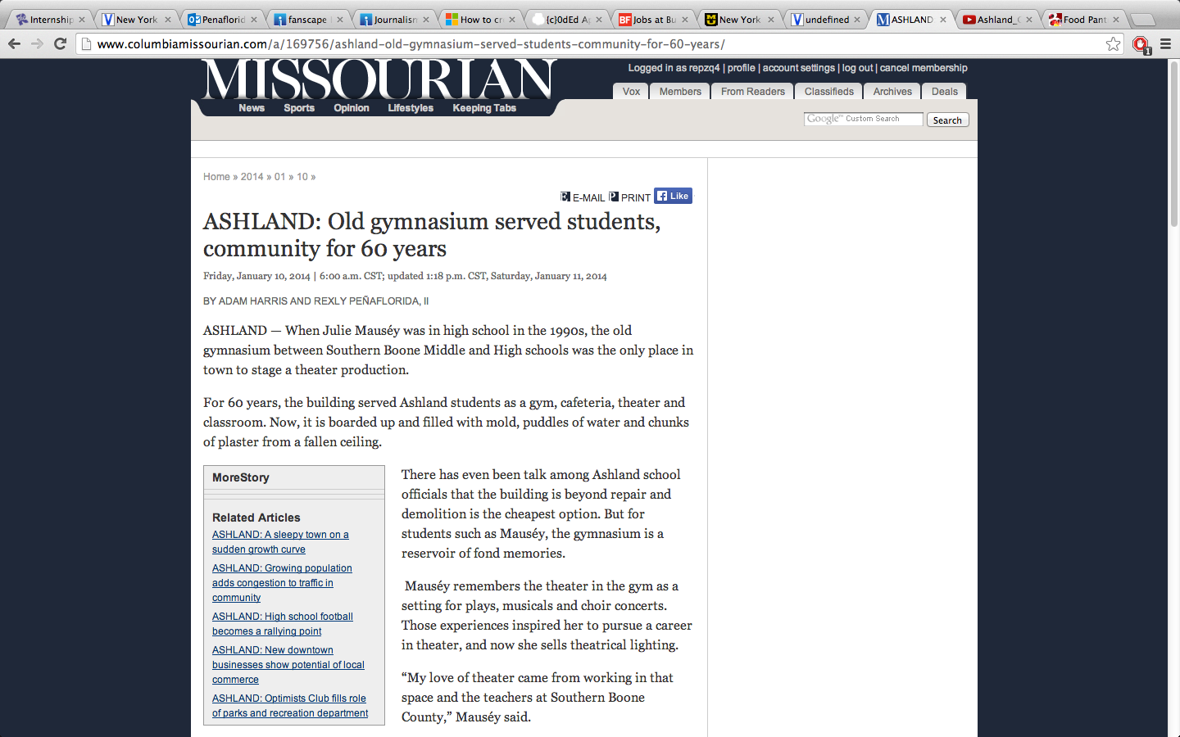This screenshot has width=1180, height=737.
Task: Click the browser address bar URL
Action: [x=410, y=44]
